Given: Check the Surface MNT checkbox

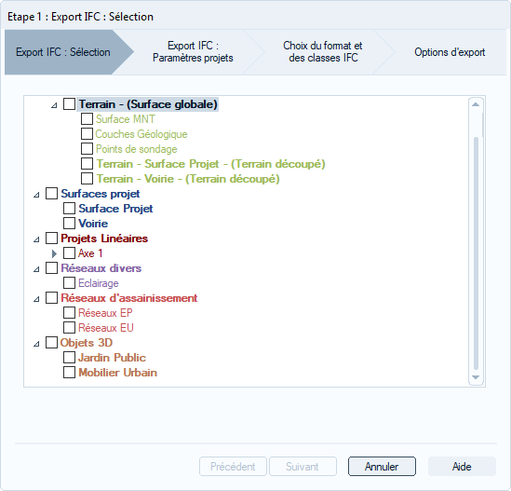Looking at the screenshot, I should pos(87,119).
